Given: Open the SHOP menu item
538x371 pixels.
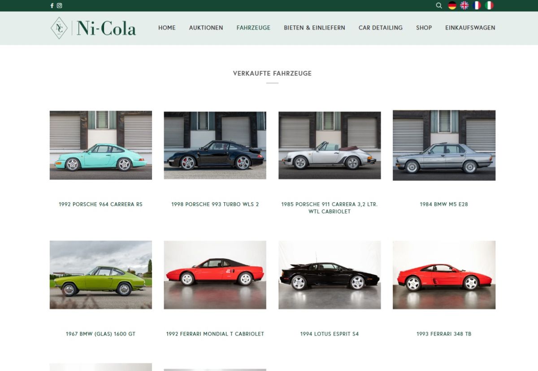Looking at the screenshot, I should [x=424, y=28].
